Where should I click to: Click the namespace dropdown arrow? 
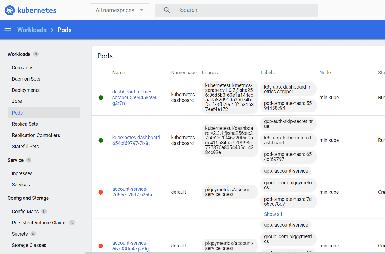click(x=142, y=10)
